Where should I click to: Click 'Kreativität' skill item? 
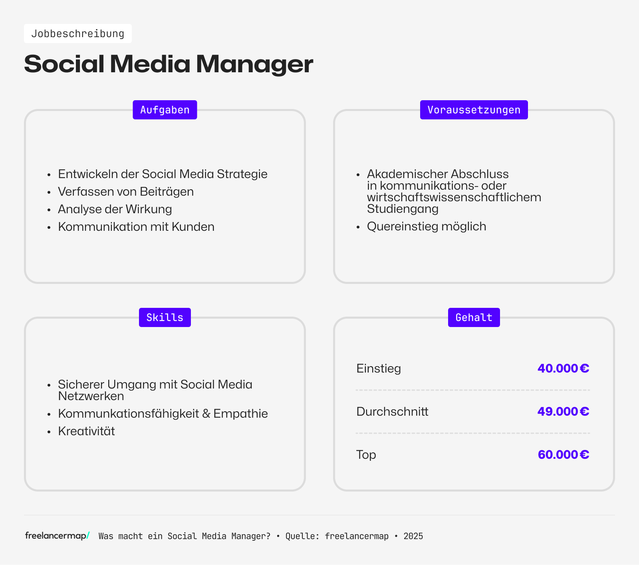point(86,431)
